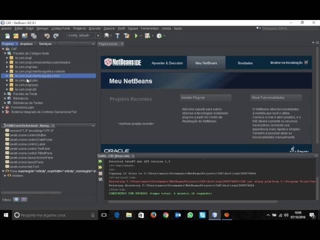The image size is (320, 240).
Task: Click the Redo arrow icon
Action: pyautogui.click(x=56, y=36)
